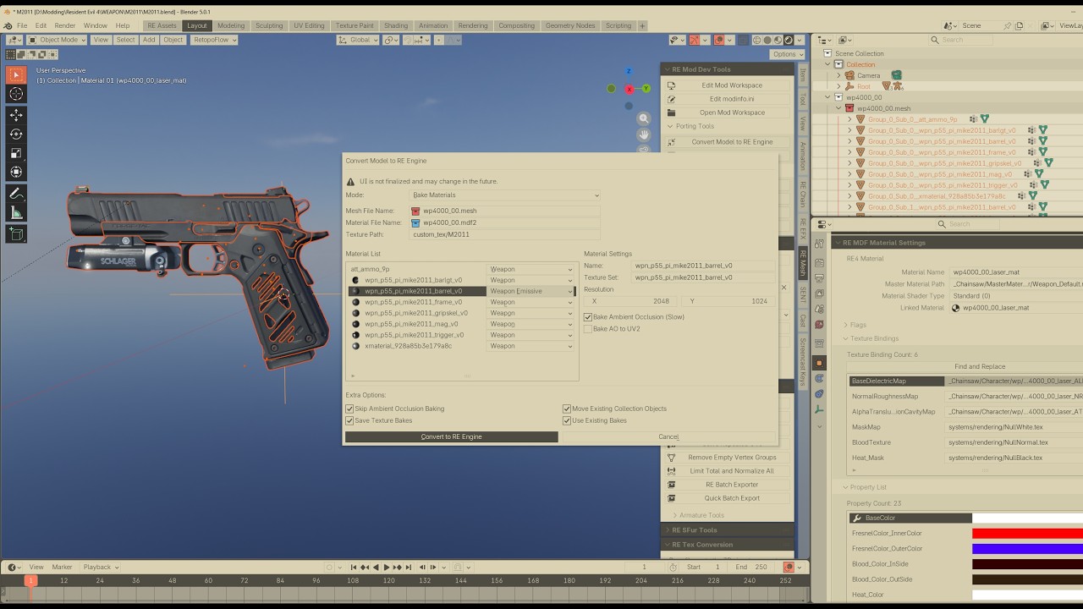
Task: Open the RetopoFlow dropdown
Action: (x=214, y=40)
